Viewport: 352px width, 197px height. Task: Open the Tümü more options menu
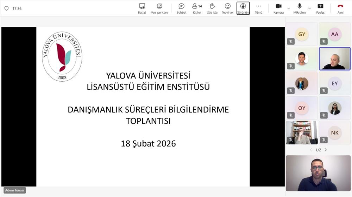258,8
